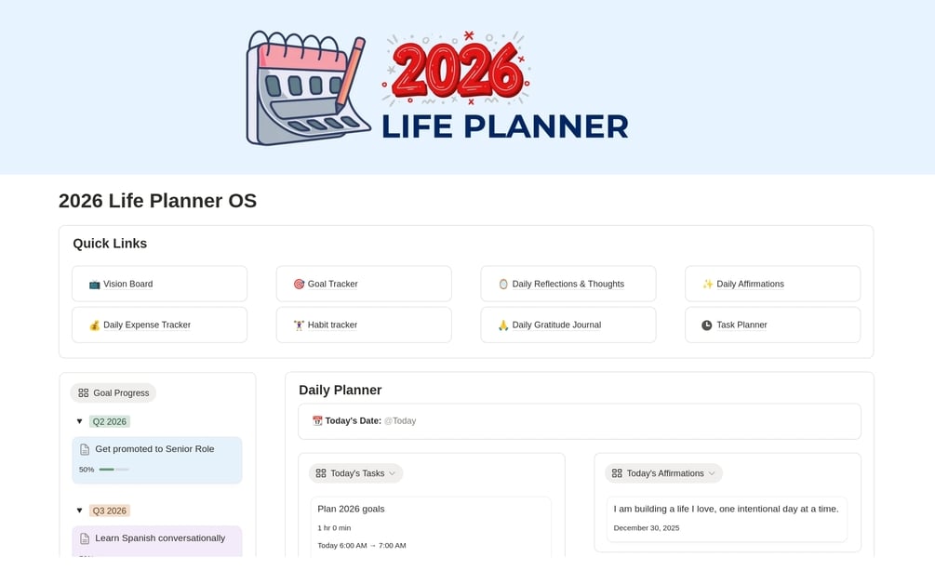Collapse the Q3 2026 group

tap(79, 511)
